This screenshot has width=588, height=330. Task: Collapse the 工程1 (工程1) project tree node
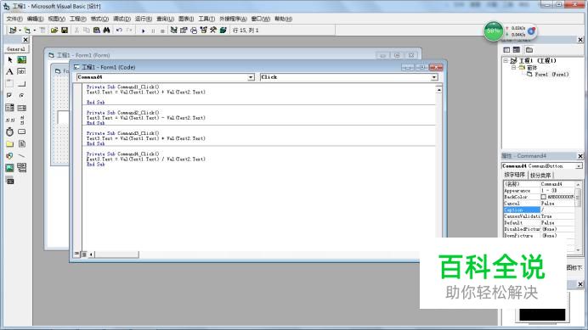(506, 60)
